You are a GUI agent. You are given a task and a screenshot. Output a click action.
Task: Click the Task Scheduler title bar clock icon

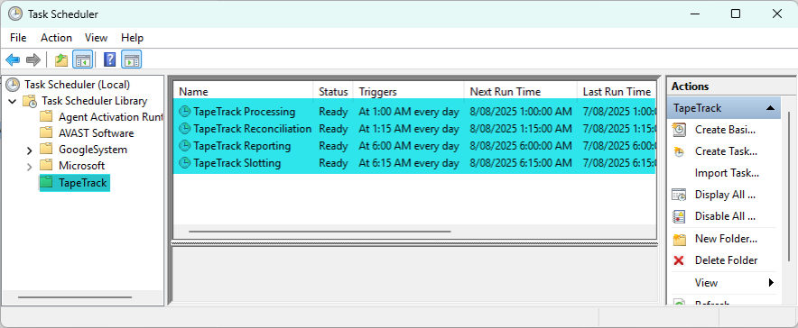click(x=15, y=14)
